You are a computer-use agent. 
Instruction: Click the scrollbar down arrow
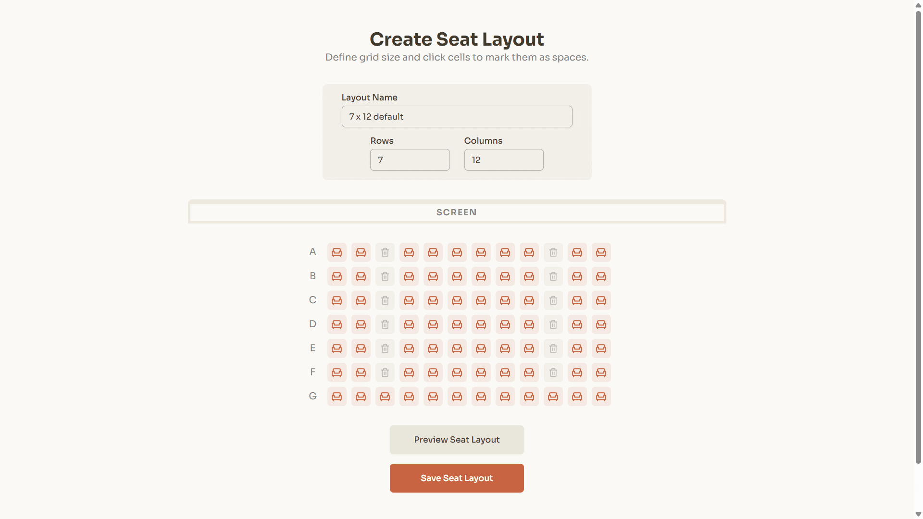(917, 514)
